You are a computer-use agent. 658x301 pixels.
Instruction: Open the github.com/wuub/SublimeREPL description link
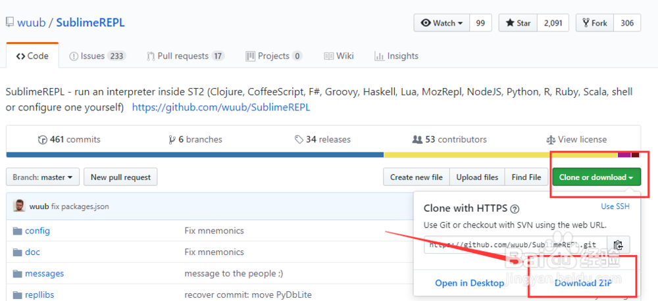coord(221,107)
